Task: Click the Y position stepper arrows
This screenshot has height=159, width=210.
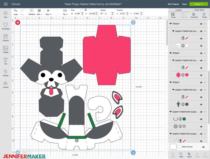Action: (x=141, y=13)
